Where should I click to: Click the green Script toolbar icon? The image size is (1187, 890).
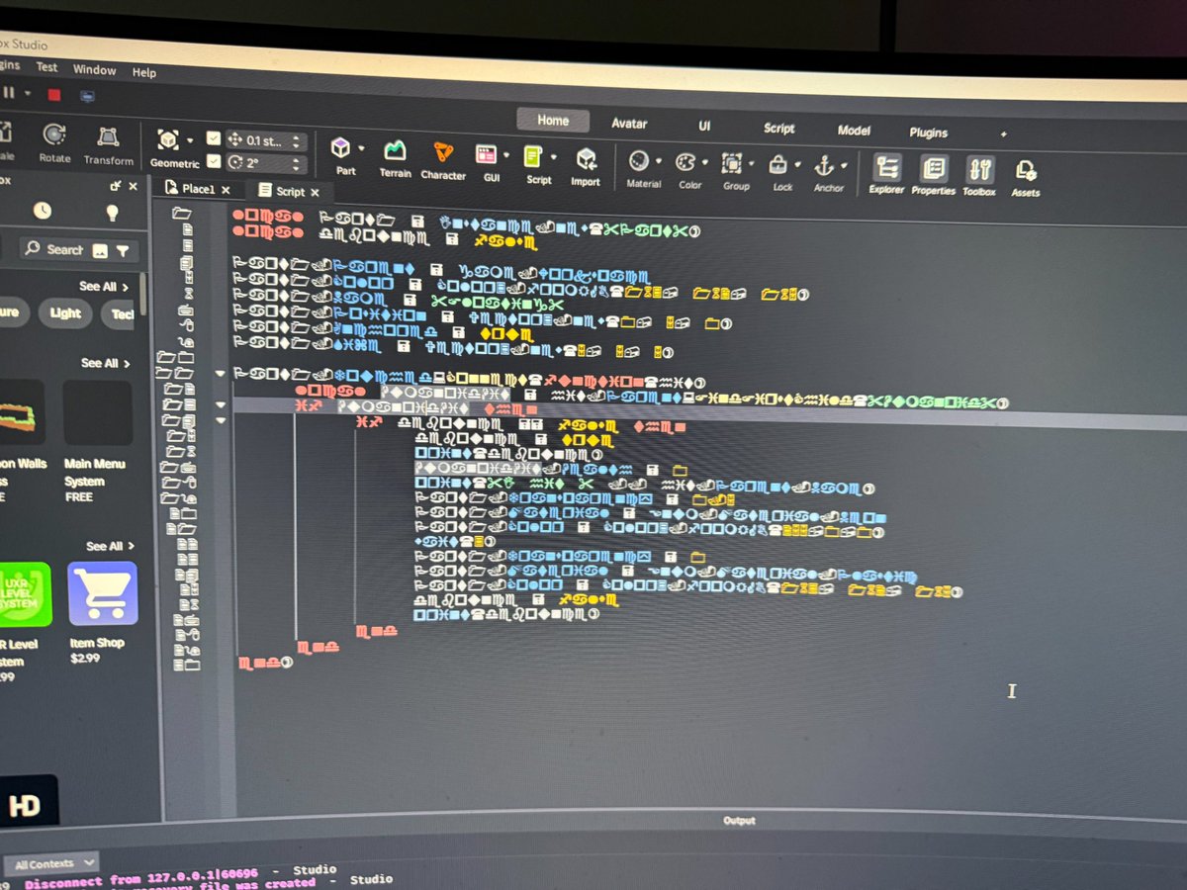(x=534, y=156)
